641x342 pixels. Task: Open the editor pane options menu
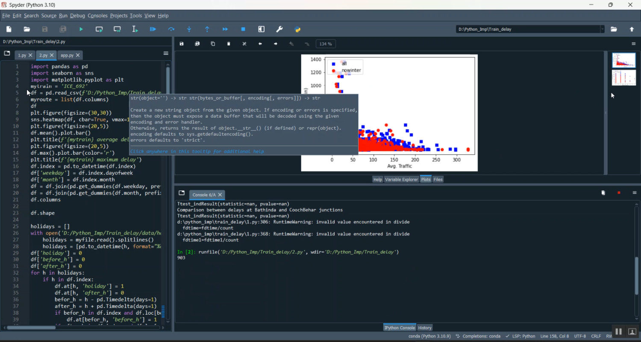(x=166, y=53)
